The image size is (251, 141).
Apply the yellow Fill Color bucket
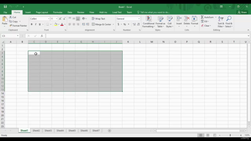point(56,24)
